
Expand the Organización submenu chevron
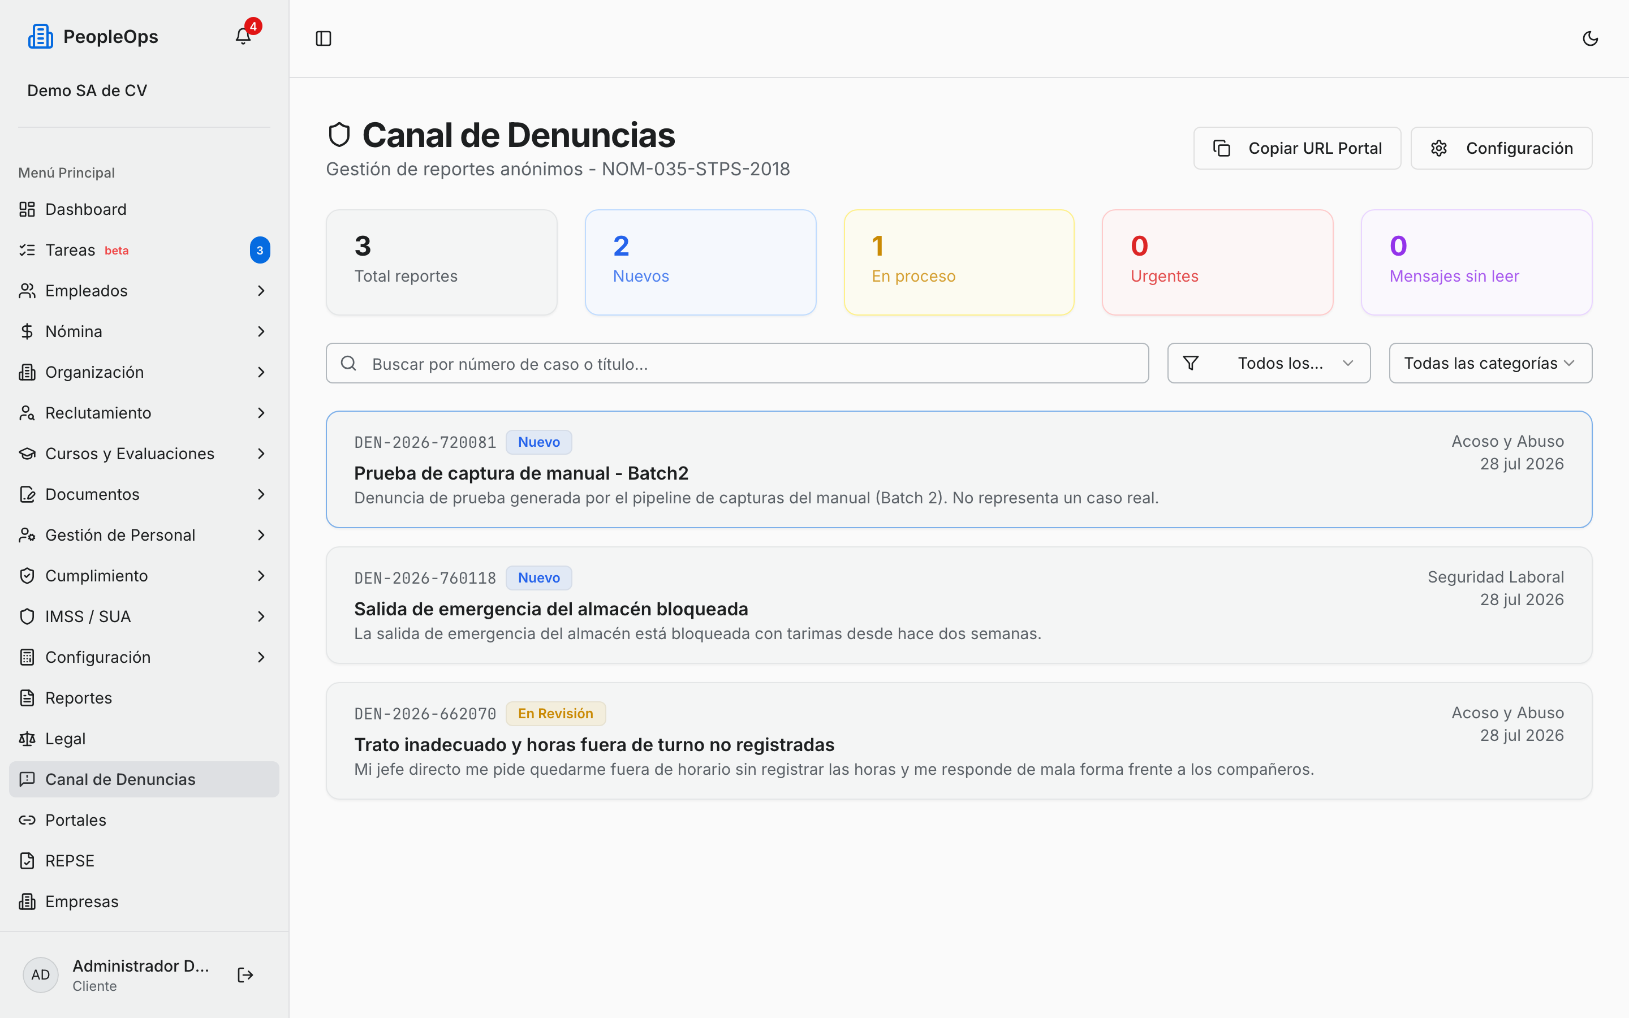point(261,372)
